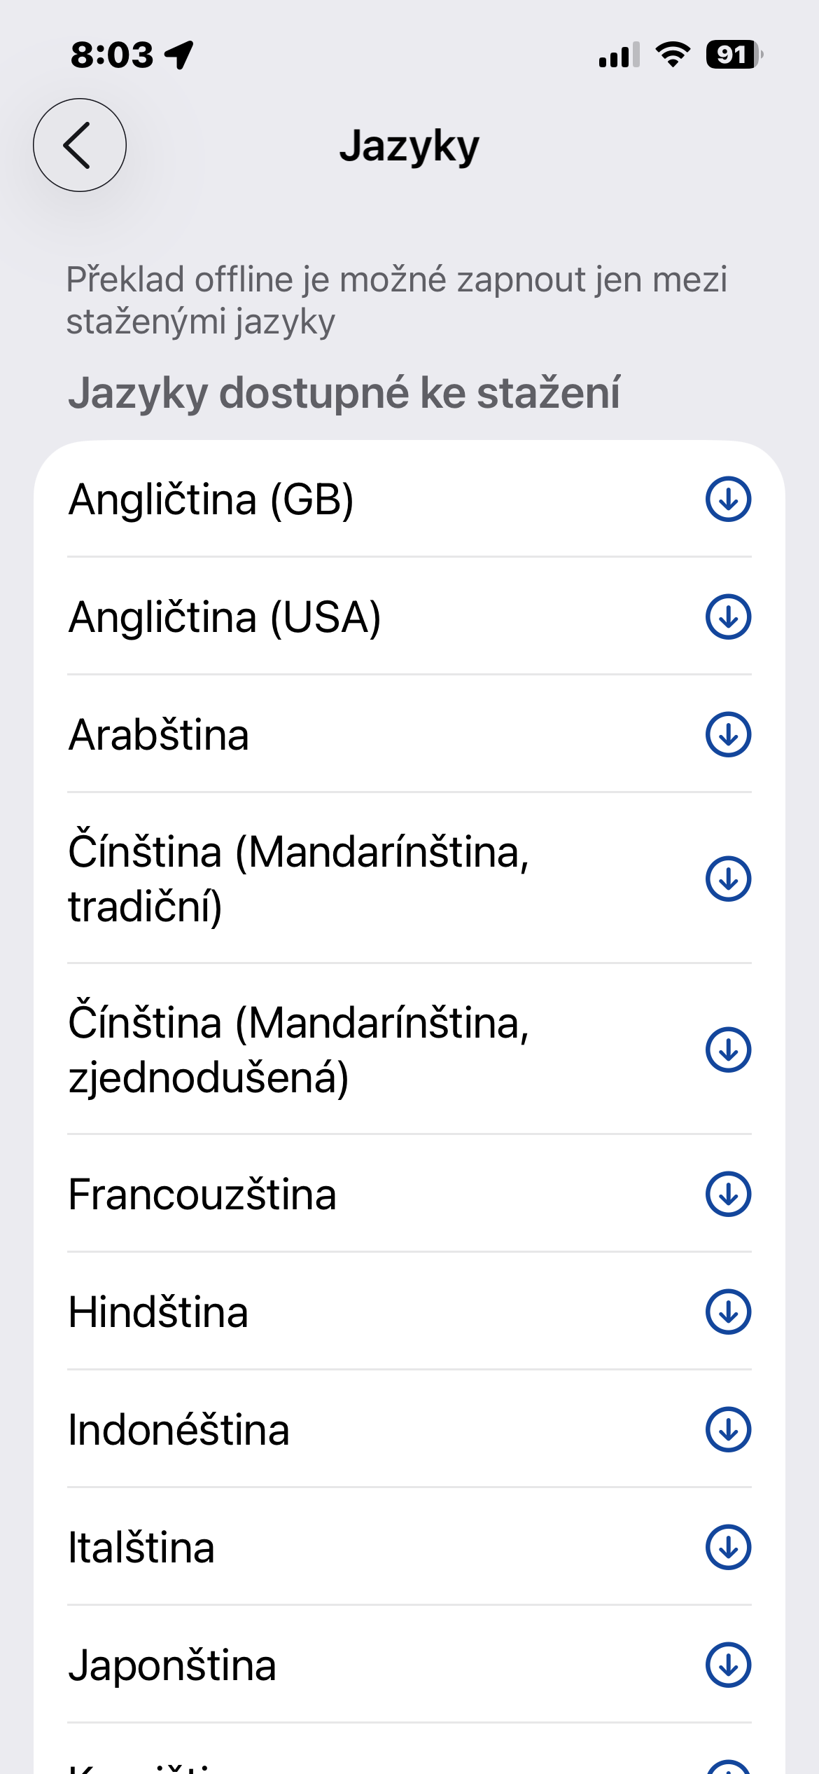The height and width of the screenshot is (1774, 819).
Task: Tap download arrow beside Japonština
Action: [728, 1665]
